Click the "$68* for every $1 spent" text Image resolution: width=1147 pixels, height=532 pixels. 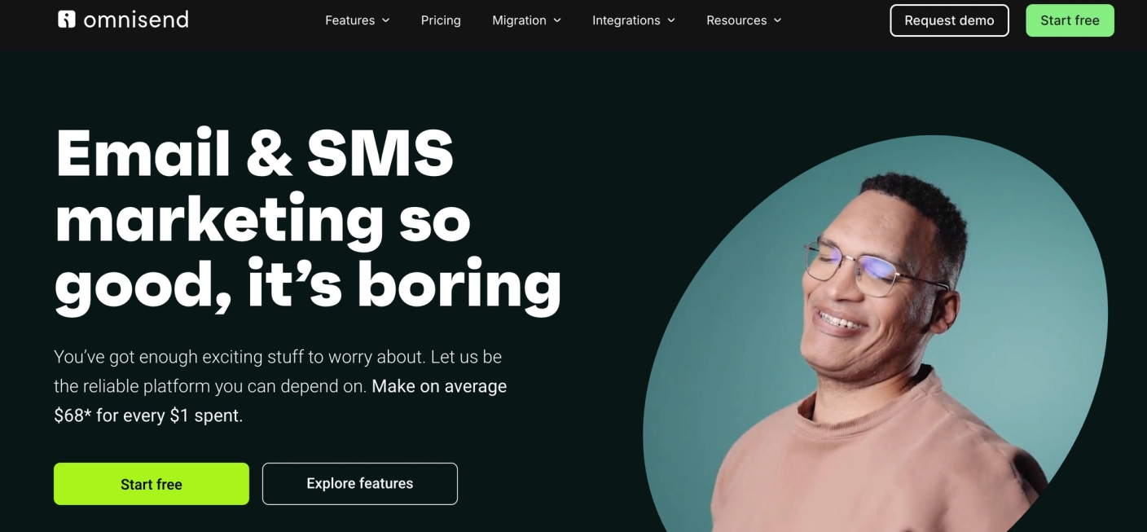(148, 415)
